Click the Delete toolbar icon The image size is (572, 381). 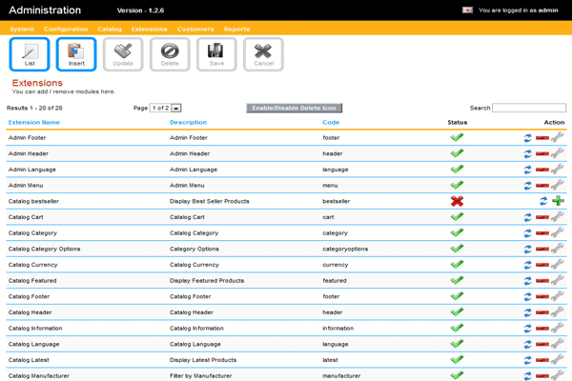(x=170, y=54)
